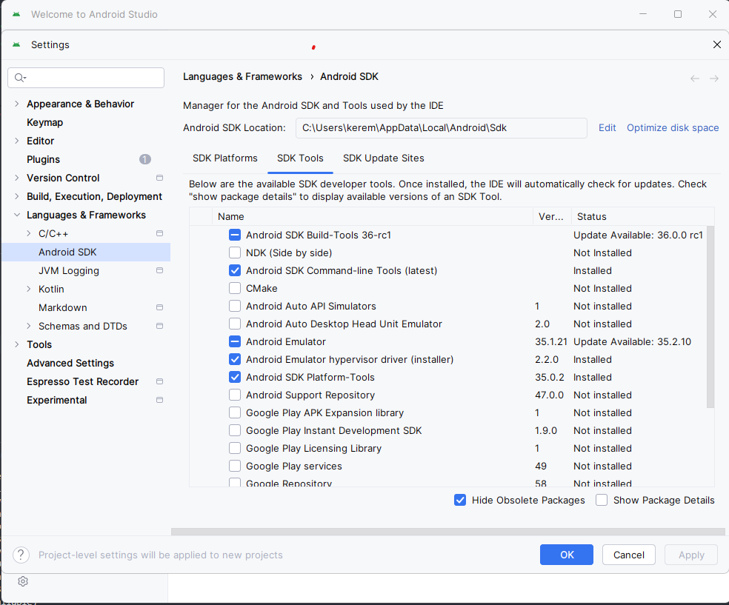Enable the Show Package Details checkbox
The width and height of the screenshot is (729, 605).
pos(601,500)
